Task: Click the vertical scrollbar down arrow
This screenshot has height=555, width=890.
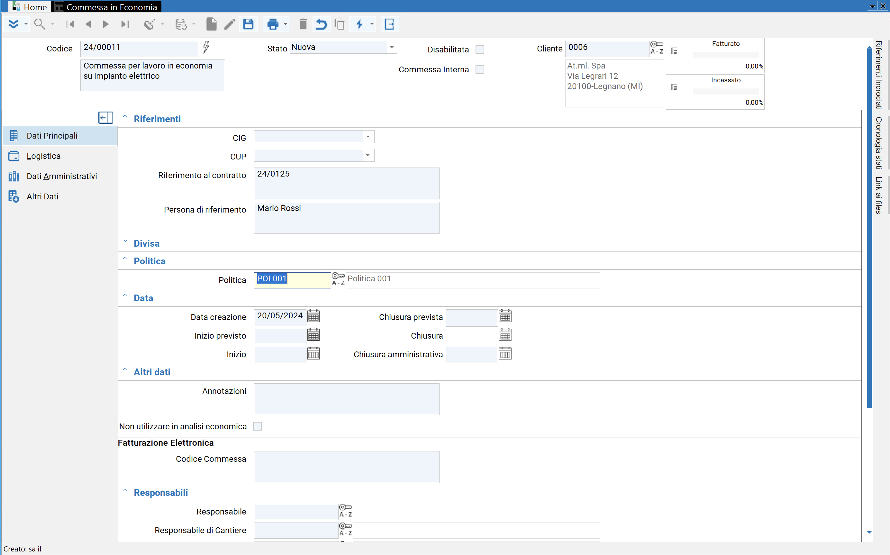Action: pos(869,532)
